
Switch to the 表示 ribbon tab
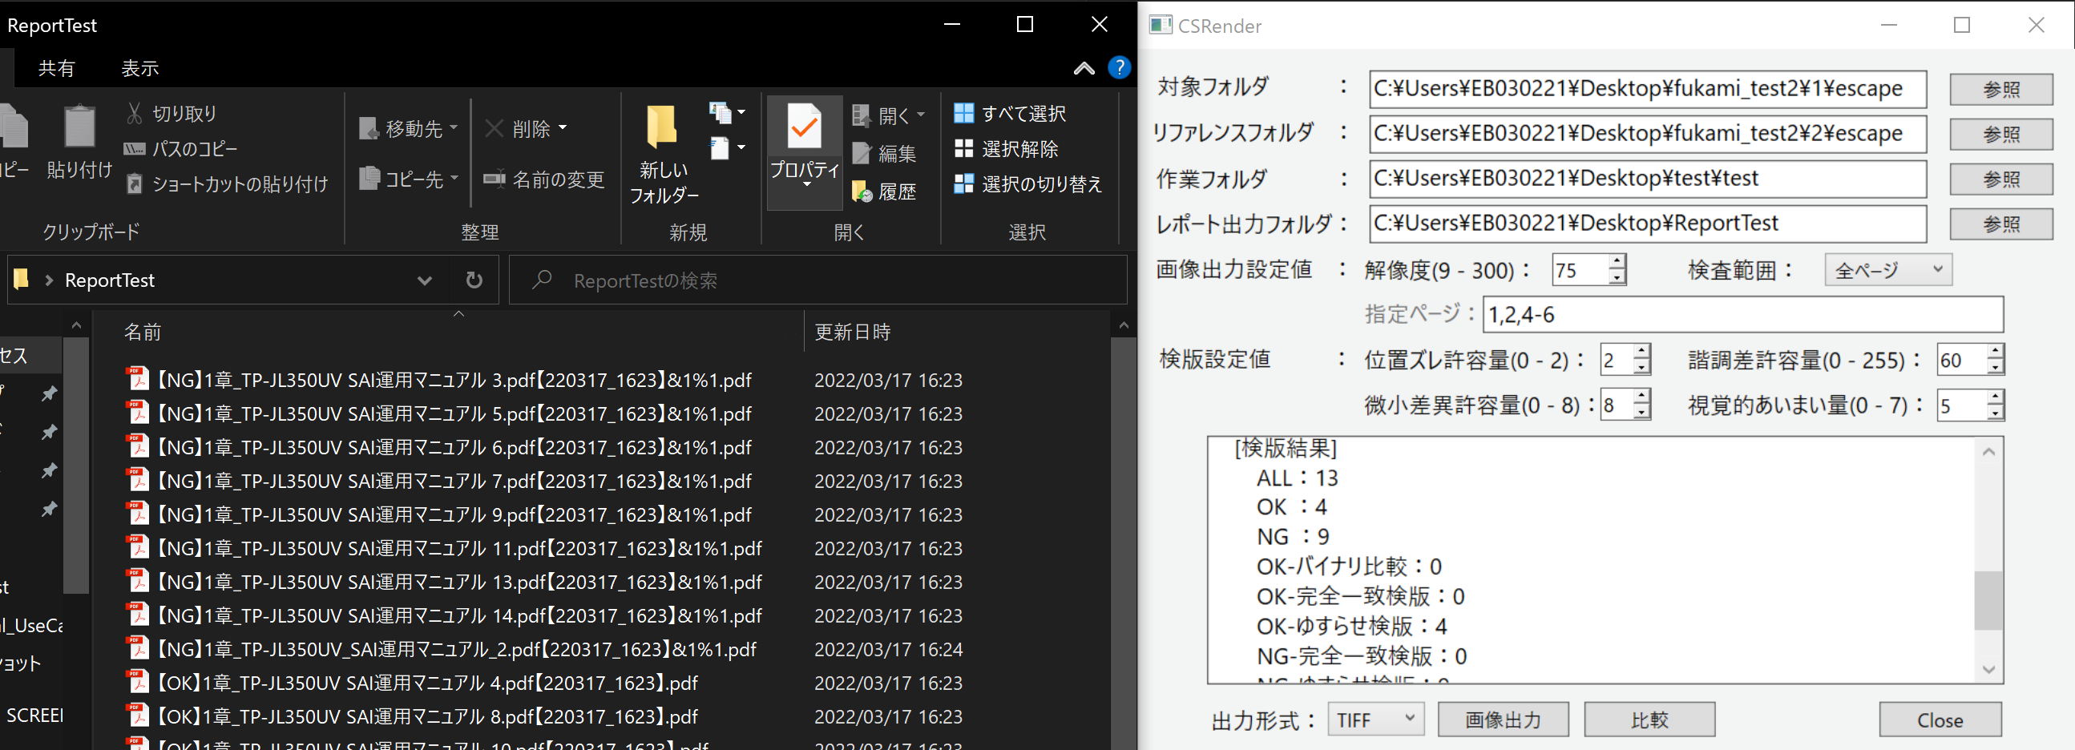point(139,67)
